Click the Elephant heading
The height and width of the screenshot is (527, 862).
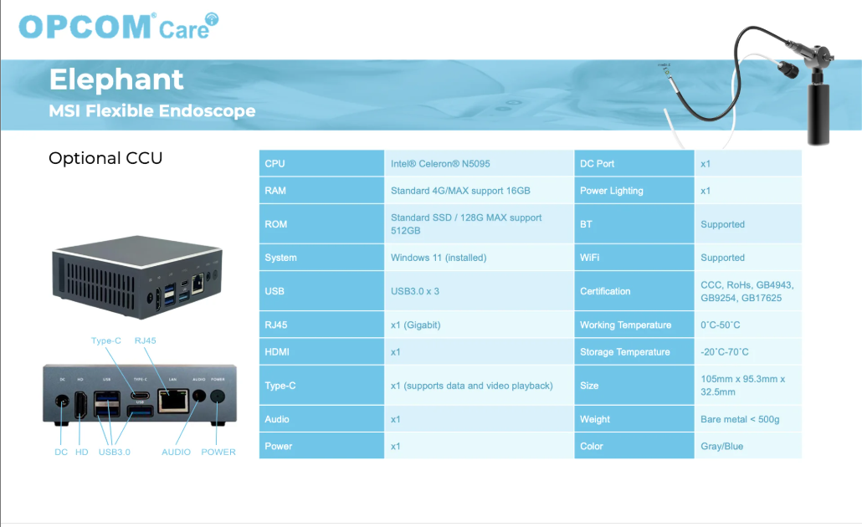point(116,79)
